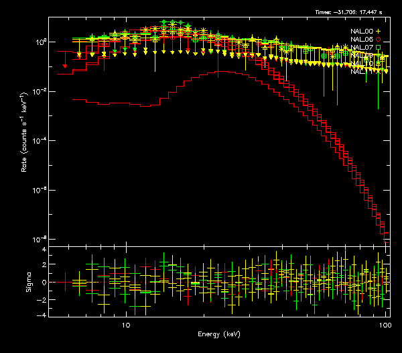Click the Sigma residuals axis label
This screenshot has width=402, height=353.
(28, 282)
